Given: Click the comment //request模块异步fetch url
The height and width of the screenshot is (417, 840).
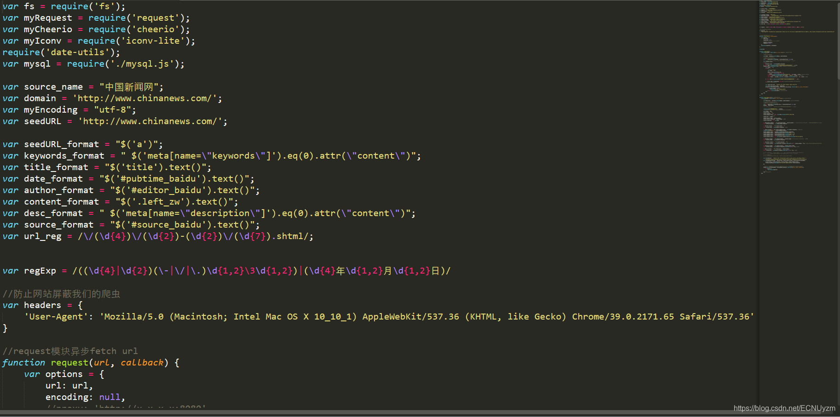Looking at the screenshot, I should (70, 351).
